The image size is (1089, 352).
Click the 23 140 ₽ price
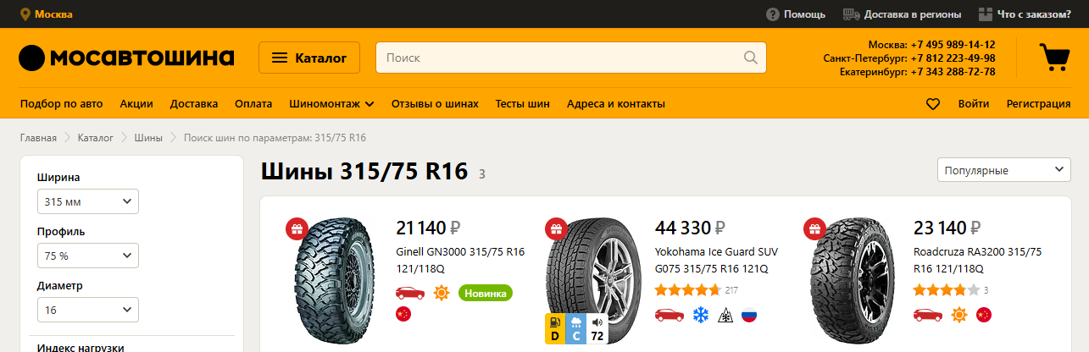[947, 227]
